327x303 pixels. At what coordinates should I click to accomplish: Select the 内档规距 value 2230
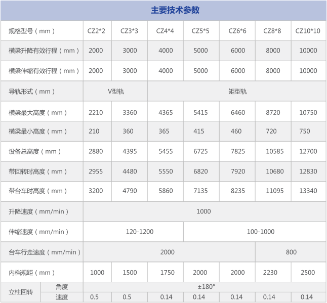click(x=270, y=272)
